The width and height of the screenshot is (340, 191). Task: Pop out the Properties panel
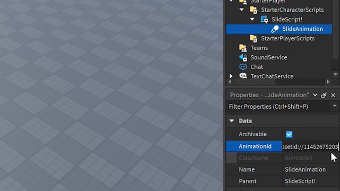[x=324, y=95]
